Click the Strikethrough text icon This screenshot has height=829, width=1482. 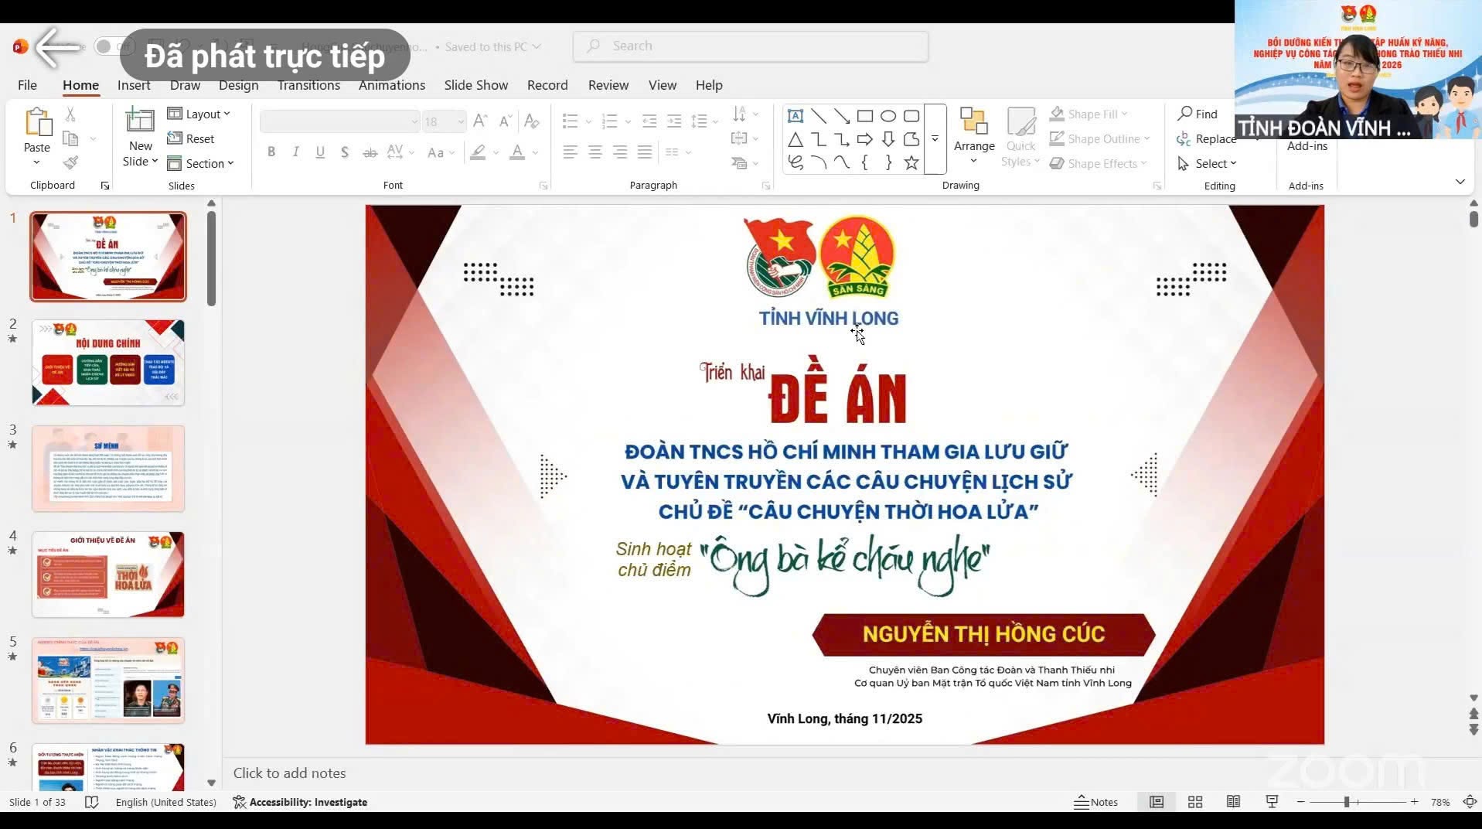click(x=370, y=152)
